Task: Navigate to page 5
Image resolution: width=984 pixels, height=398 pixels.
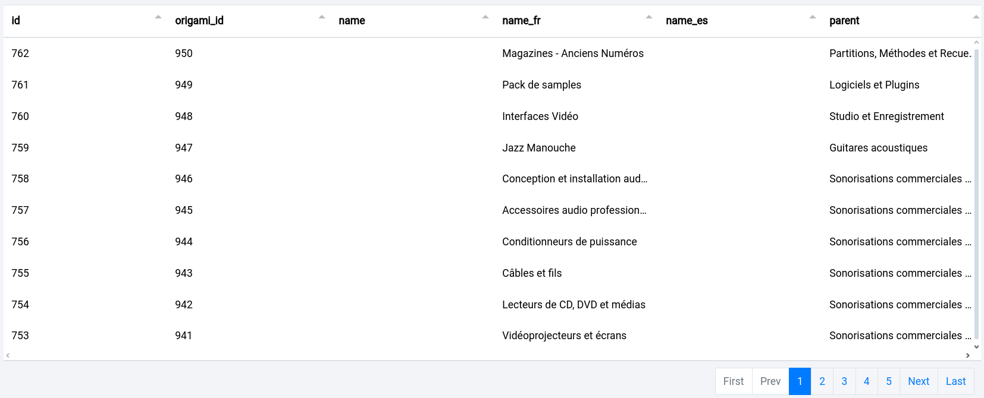Action: [x=889, y=381]
